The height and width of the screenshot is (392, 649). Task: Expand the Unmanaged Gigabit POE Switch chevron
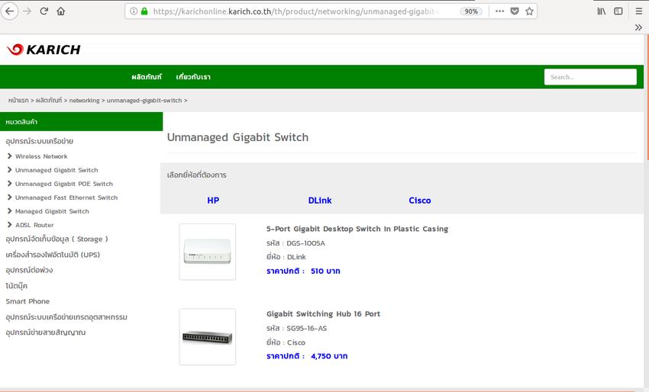[x=9, y=183]
